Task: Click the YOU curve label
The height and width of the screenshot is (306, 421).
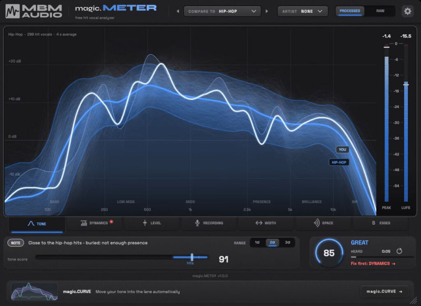Action: 342,150
